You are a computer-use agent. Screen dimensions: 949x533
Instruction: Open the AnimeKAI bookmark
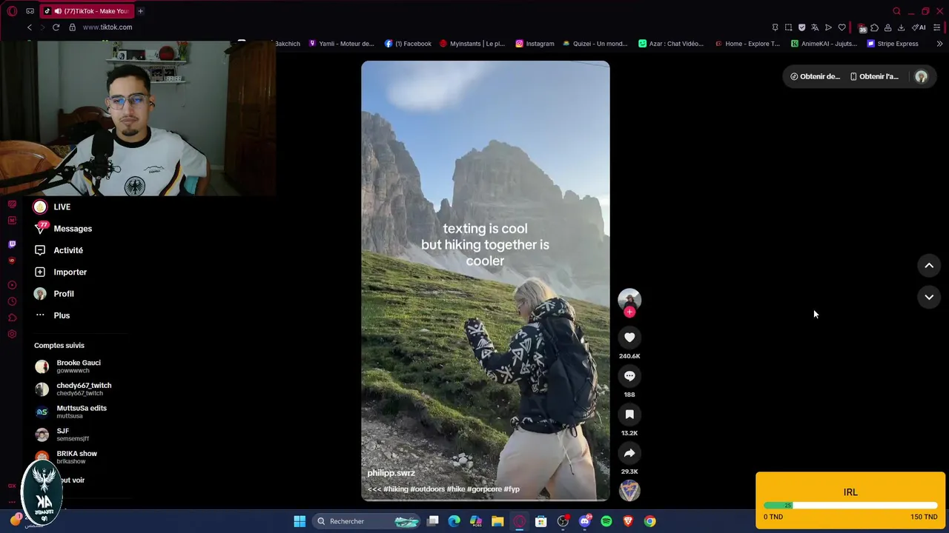(824, 44)
